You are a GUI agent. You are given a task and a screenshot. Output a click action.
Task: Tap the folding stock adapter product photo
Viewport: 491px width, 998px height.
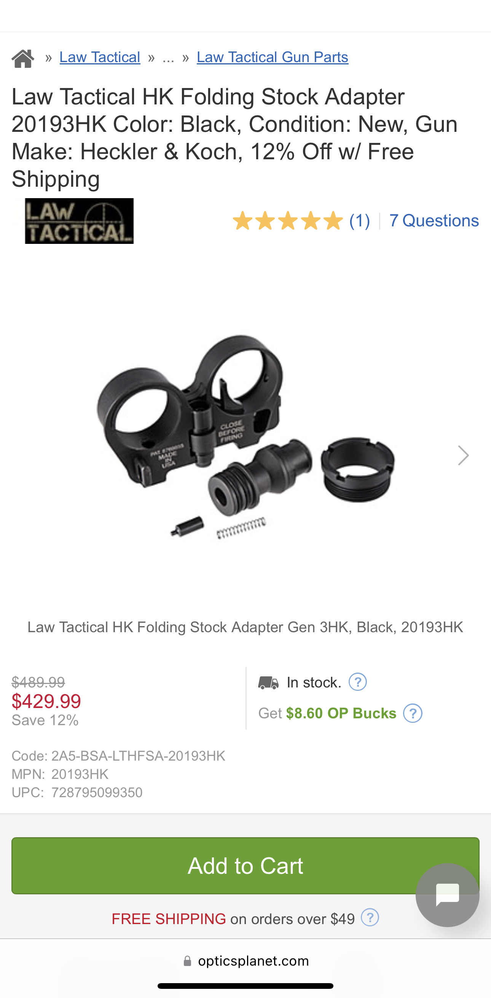[x=245, y=436]
